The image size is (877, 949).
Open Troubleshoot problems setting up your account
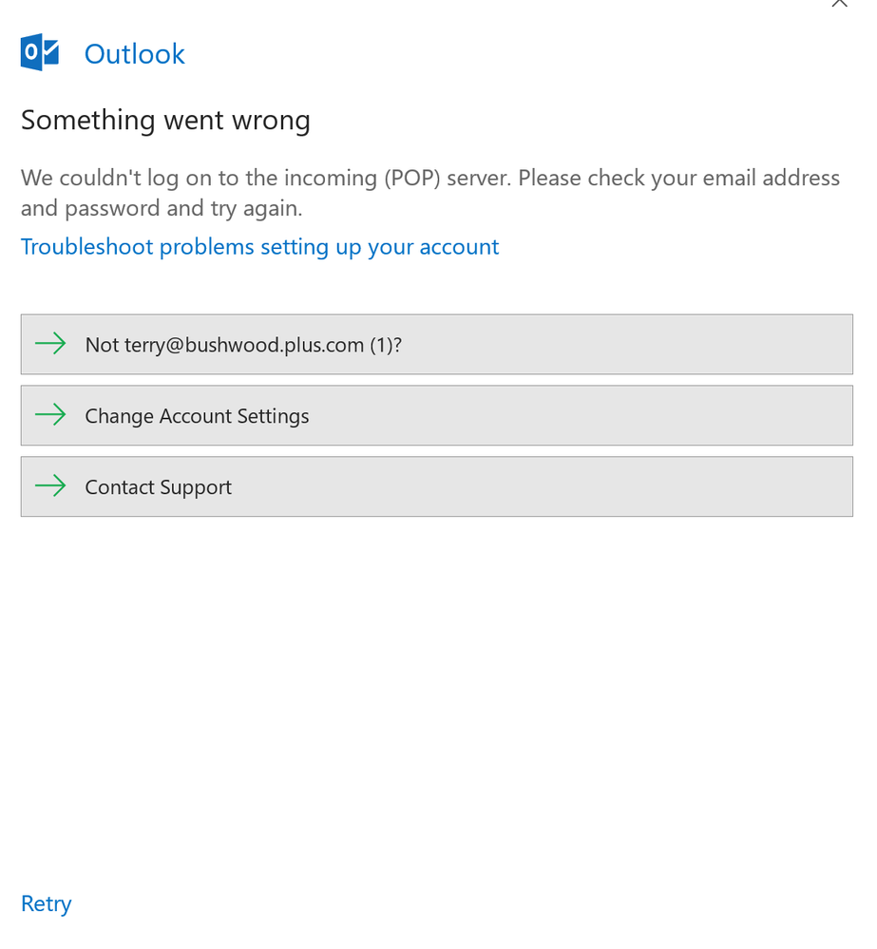[x=259, y=247]
